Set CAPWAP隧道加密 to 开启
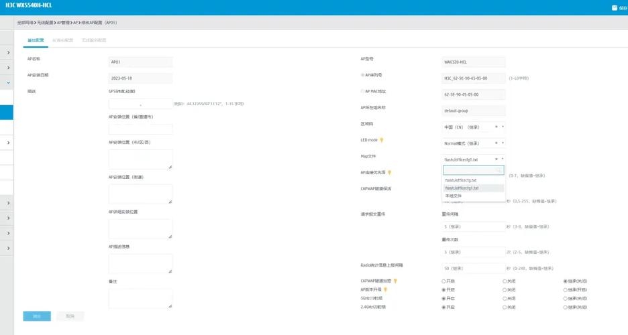Screen dimensions: 628x335 [443, 281]
